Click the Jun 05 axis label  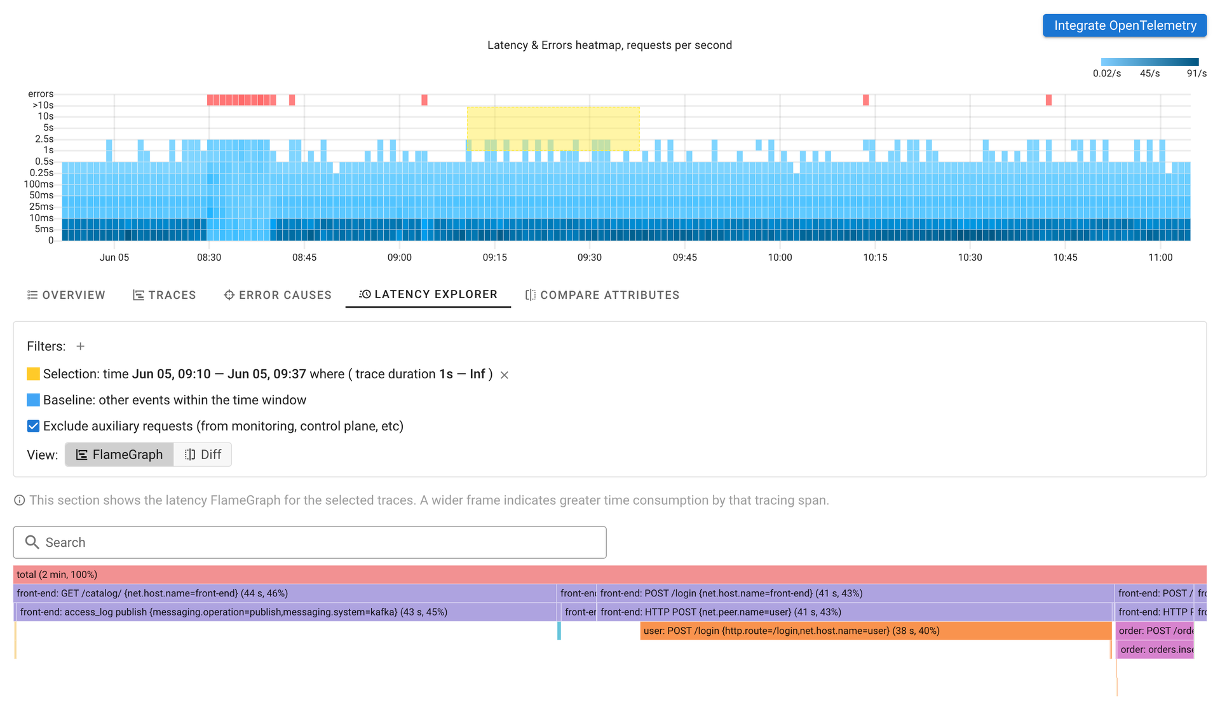click(114, 257)
